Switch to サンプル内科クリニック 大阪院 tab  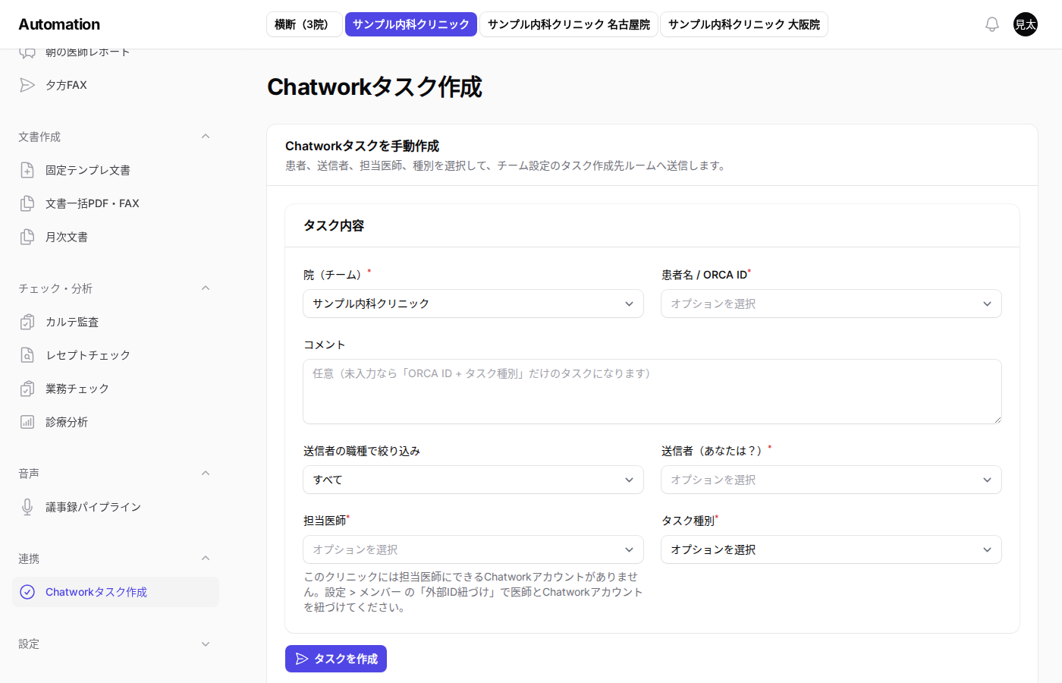744,24
